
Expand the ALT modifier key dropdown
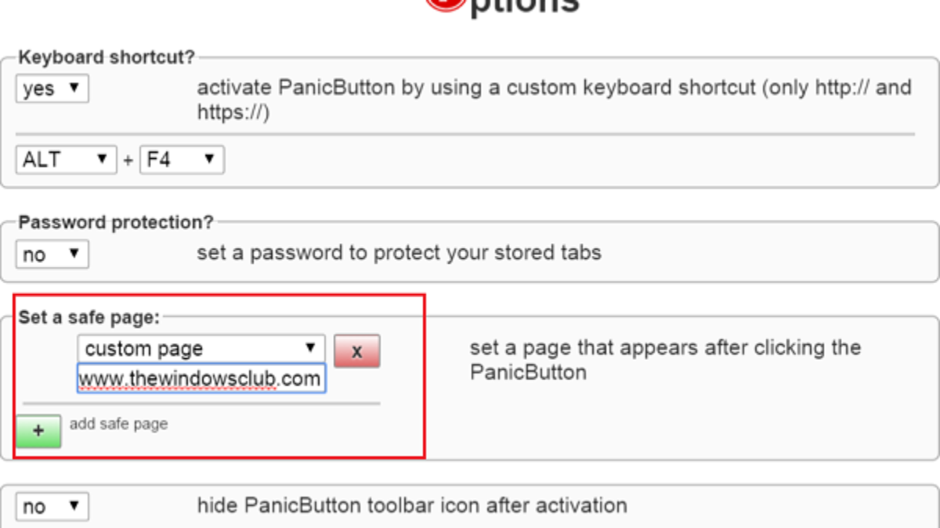66,160
